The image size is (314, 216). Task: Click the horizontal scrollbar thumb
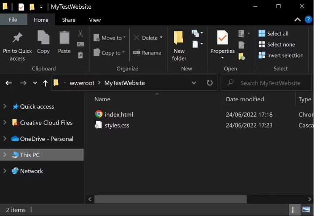171,199
